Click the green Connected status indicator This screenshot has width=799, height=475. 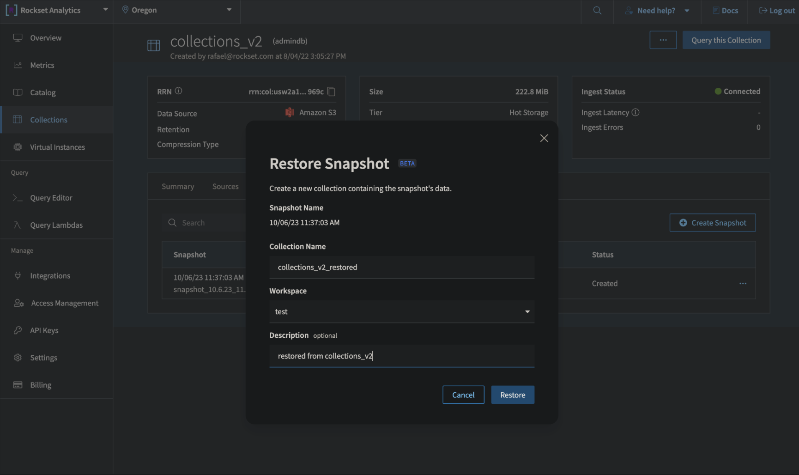[x=718, y=91]
